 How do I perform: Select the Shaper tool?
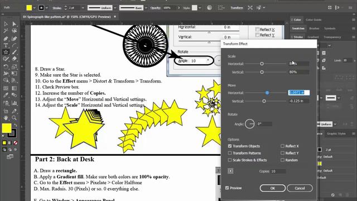(6, 59)
